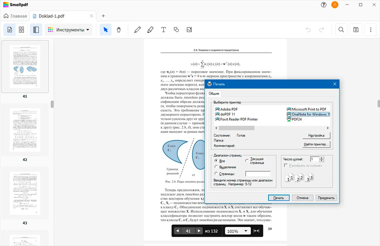Click the 'Найти принтер...' button
Viewport: 380px width, 246px height.
(316, 144)
